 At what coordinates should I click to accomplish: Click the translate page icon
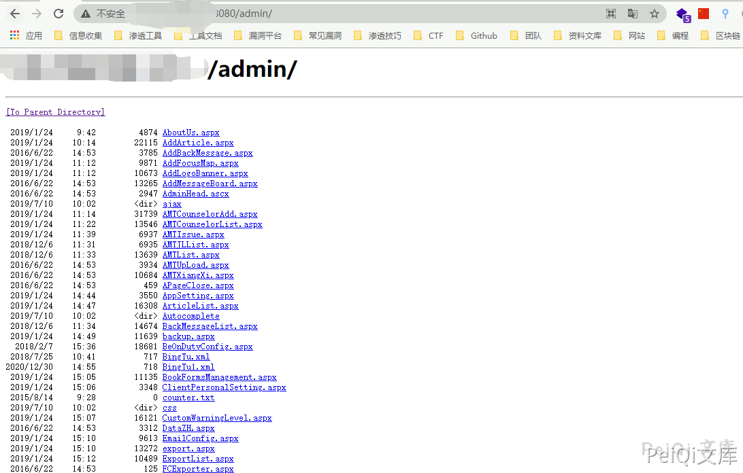633,14
